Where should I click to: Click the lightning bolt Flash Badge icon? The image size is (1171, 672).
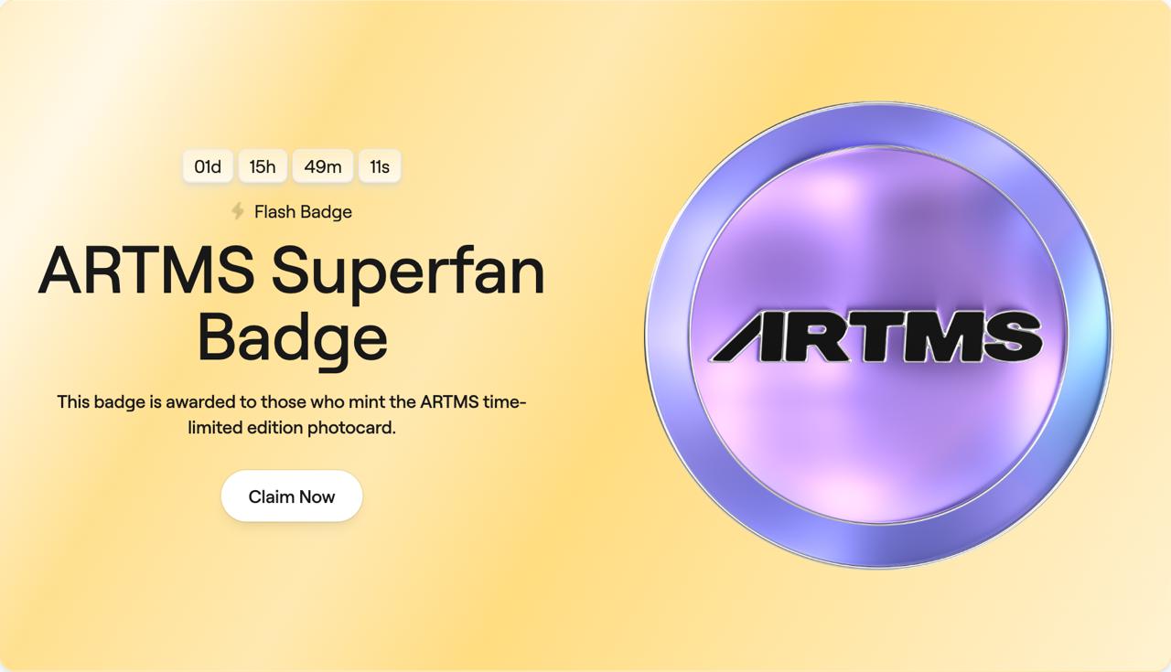tap(238, 211)
